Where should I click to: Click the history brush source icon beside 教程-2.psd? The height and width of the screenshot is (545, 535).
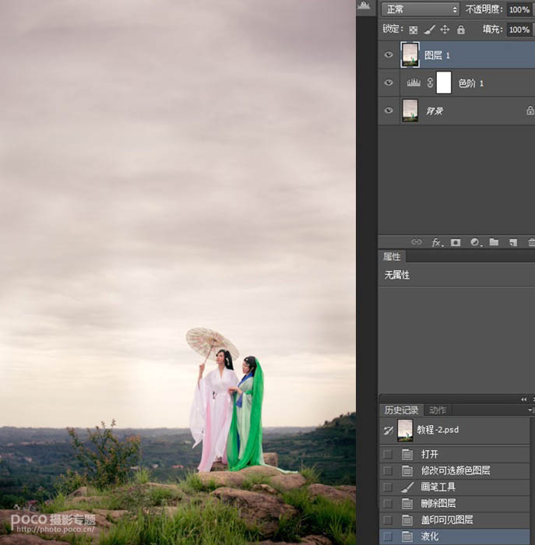389,431
